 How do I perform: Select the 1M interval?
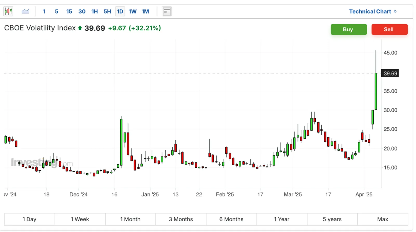click(145, 11)
